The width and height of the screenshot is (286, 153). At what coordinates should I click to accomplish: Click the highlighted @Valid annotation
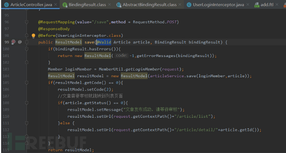pos(104,42)
